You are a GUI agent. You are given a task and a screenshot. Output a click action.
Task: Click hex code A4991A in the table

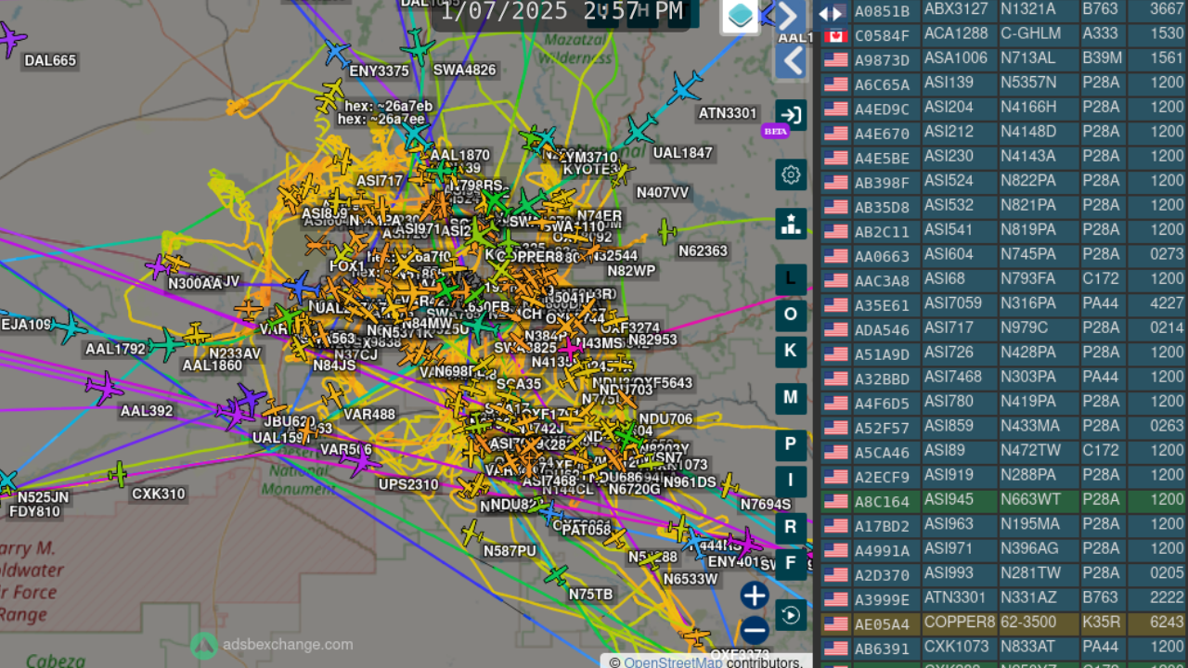tap(882, 550)
